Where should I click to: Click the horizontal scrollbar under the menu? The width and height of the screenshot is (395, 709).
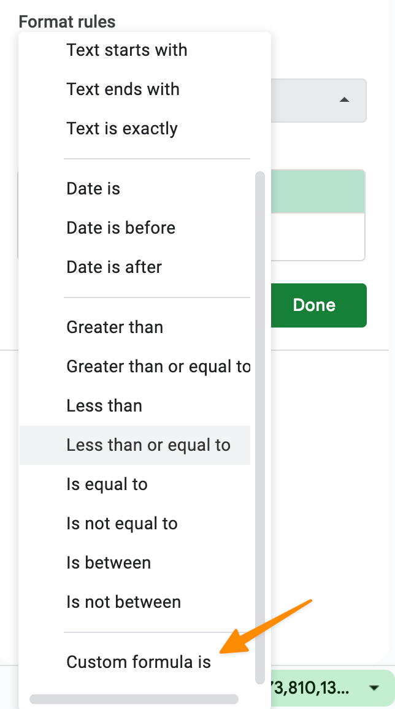(x=134, y=699)
